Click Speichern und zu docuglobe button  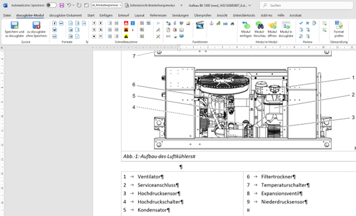[x=14, y=29]
